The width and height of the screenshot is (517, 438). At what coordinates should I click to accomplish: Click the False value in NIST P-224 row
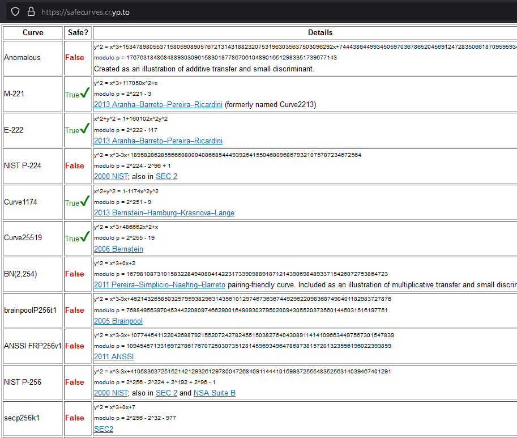75,166
